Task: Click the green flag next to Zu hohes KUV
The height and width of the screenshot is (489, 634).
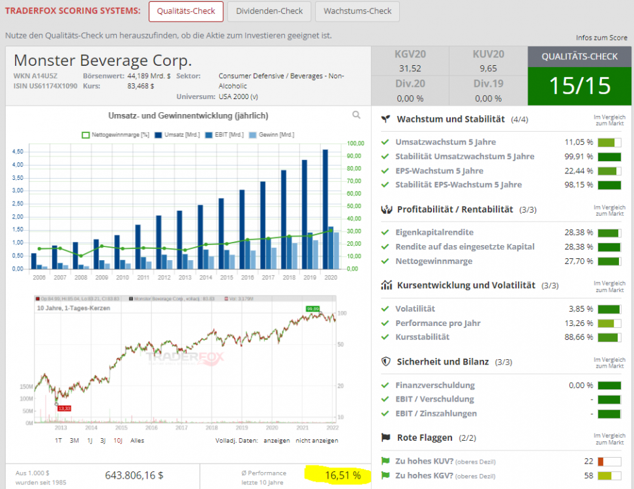Action: 385,462
